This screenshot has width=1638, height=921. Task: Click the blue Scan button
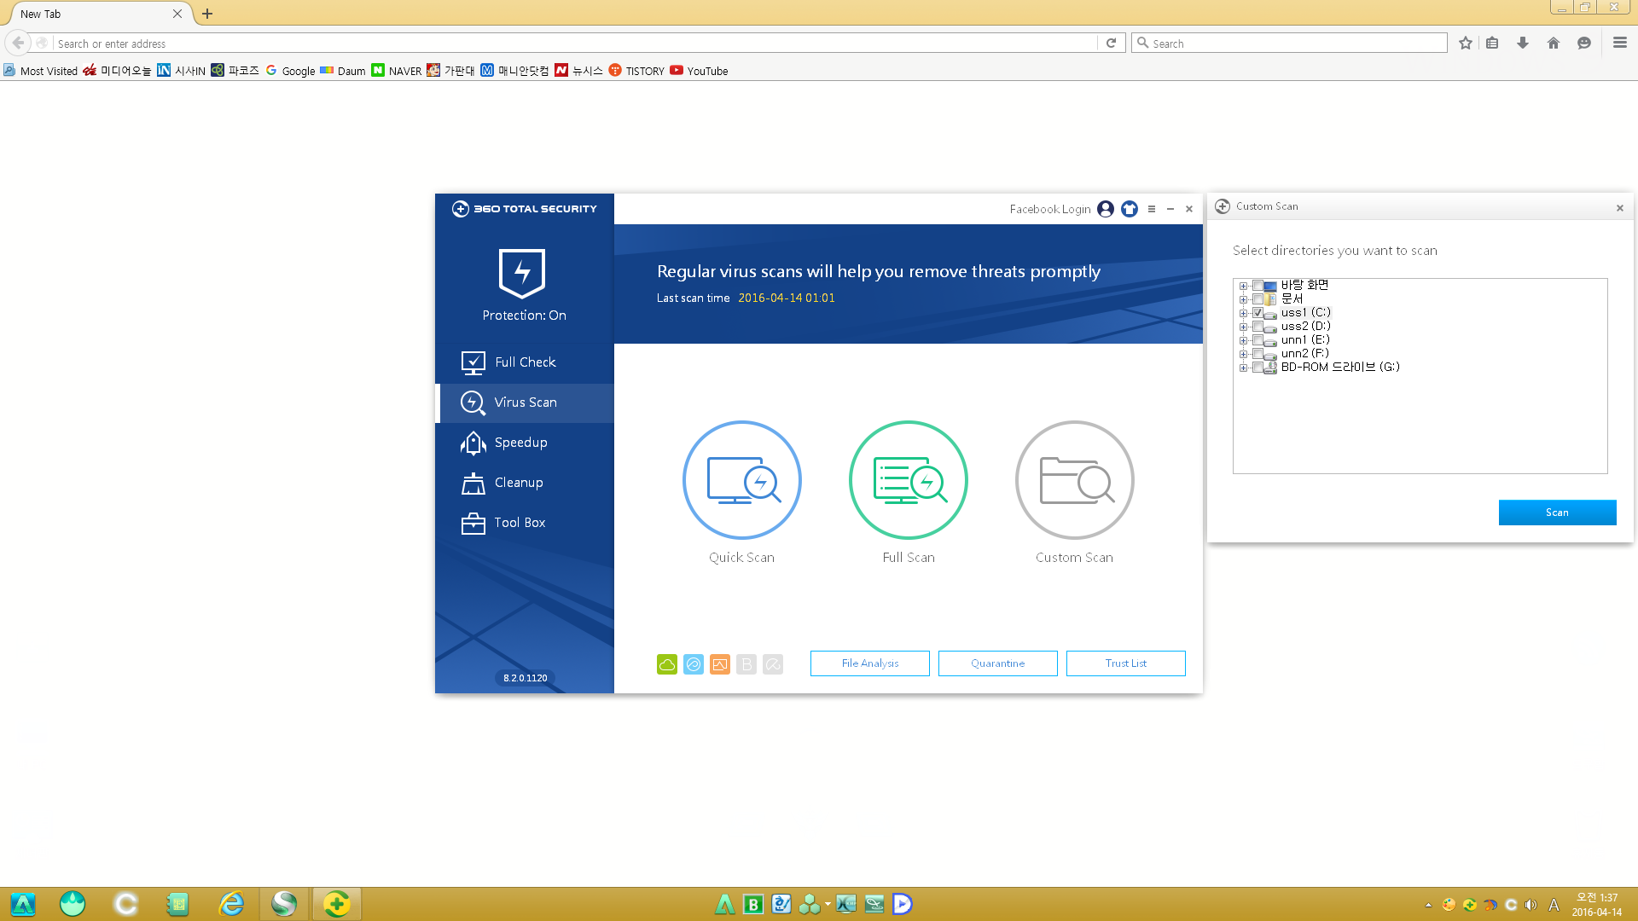coord(1557,513)
